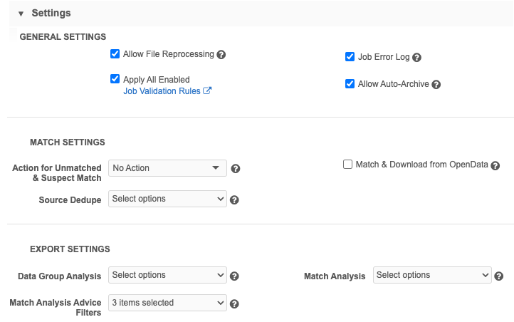This screenshot has width=514, height=322.
Task: Click help icon for Data Group Analysis
Action: point(234,276)
